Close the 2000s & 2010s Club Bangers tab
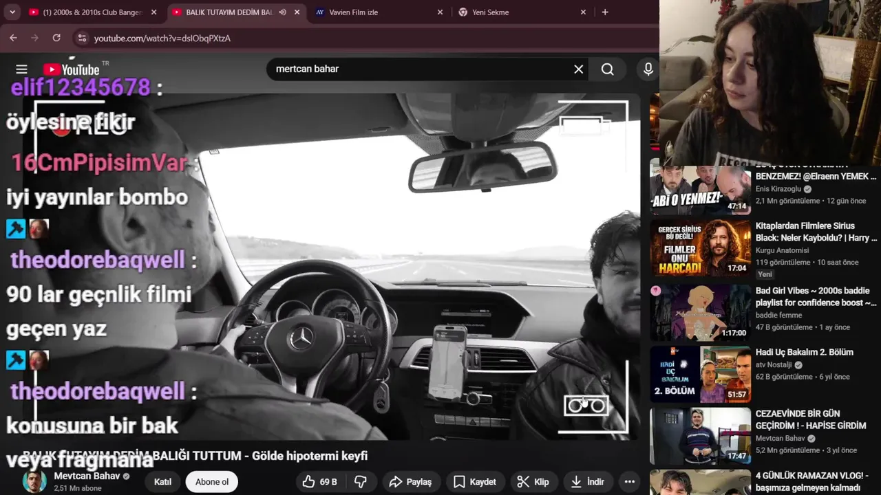This screenshot has width=881, height=495. 154,12
